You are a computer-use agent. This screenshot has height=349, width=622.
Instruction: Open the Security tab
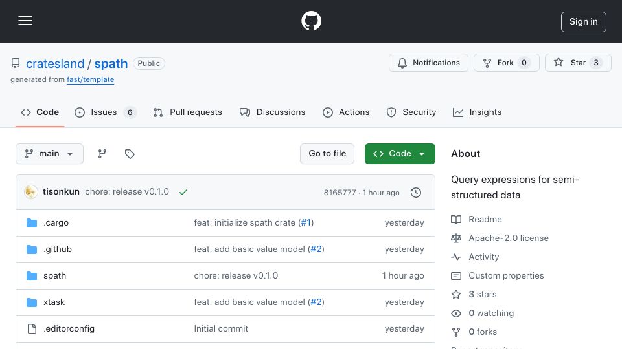pos(411,112)
